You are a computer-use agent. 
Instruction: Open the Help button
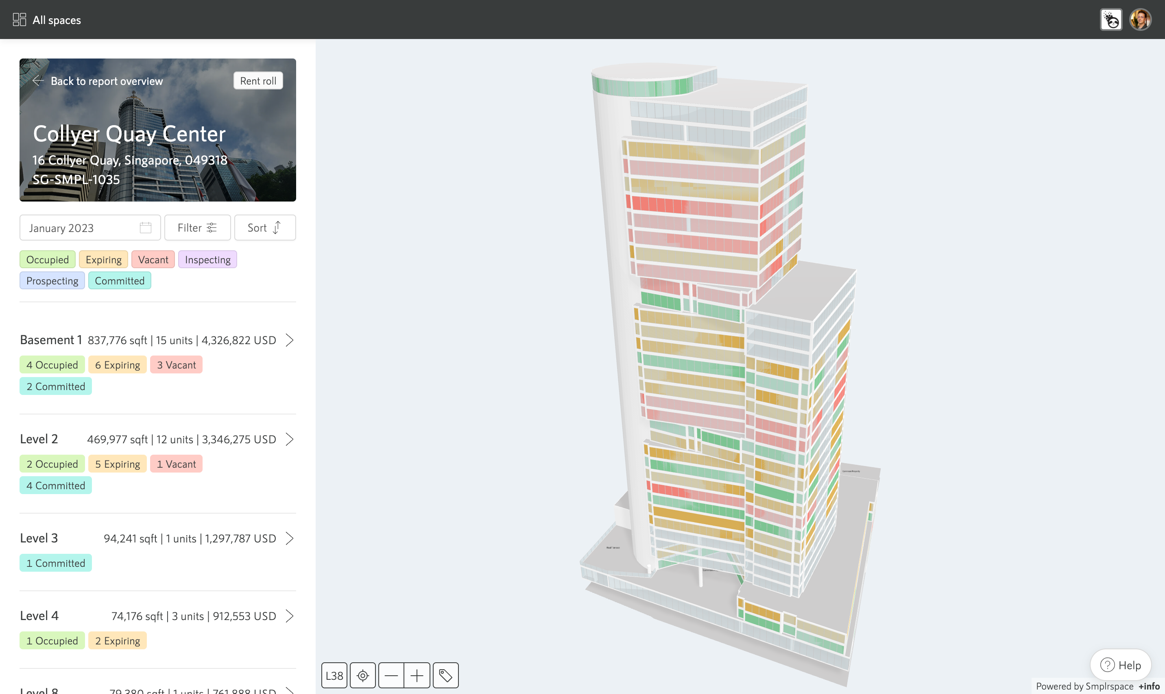pyautogui.click(x=1121, y=664)
